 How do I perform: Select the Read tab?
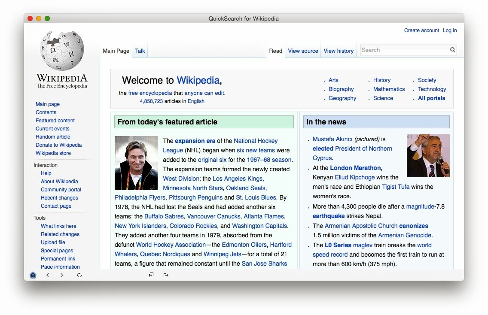[x=276, y=51]
